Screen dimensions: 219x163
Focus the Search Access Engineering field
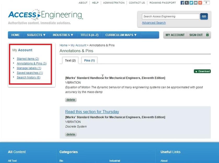[171, 17]
